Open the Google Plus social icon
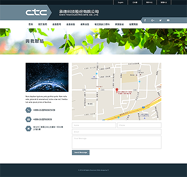187x177 pixels. (x=153, y=20)
